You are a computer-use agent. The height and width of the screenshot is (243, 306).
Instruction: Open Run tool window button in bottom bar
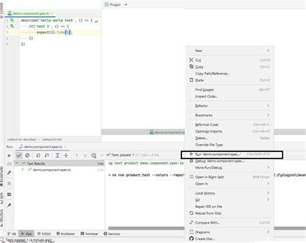26,234
